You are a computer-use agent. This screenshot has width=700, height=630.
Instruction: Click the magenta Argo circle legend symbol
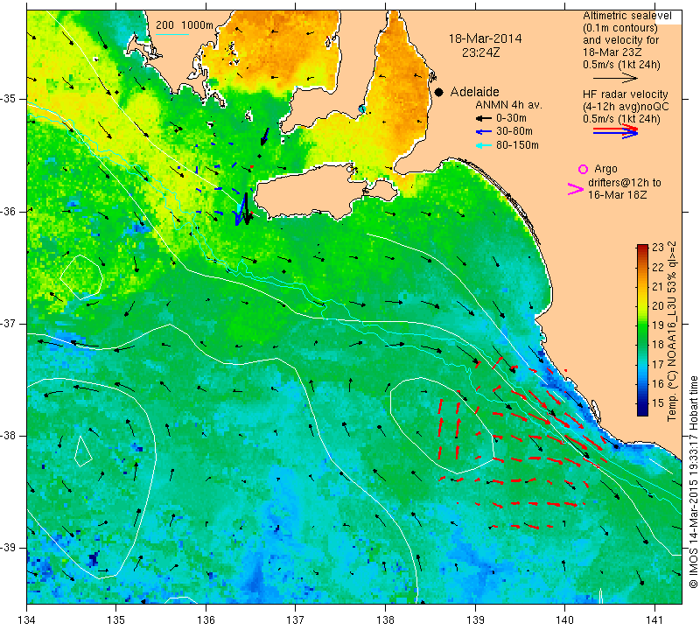583,169
